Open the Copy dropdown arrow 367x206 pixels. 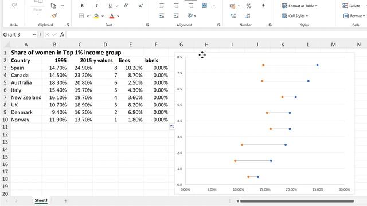63,6
